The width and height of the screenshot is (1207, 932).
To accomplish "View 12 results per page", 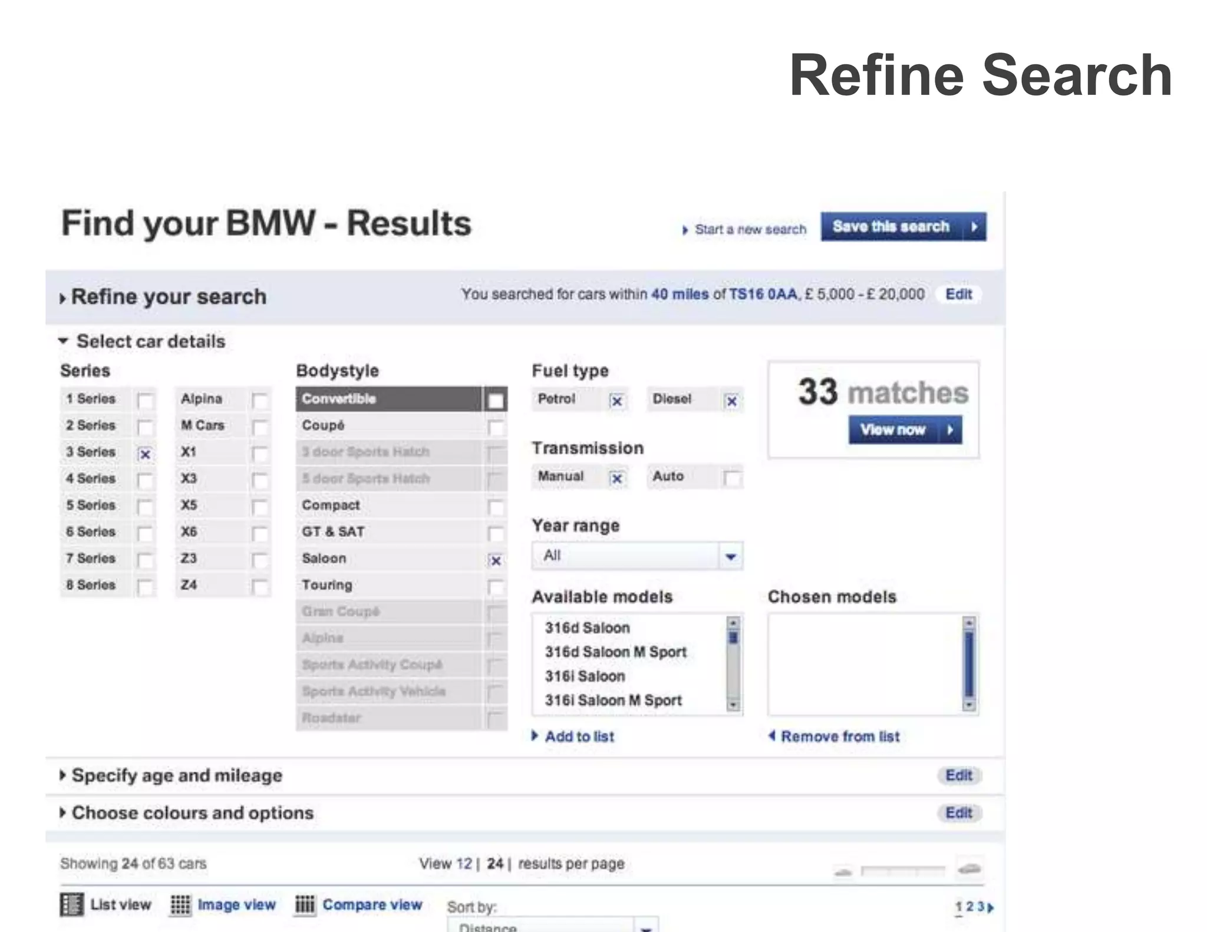I will [x=464, y=864].
